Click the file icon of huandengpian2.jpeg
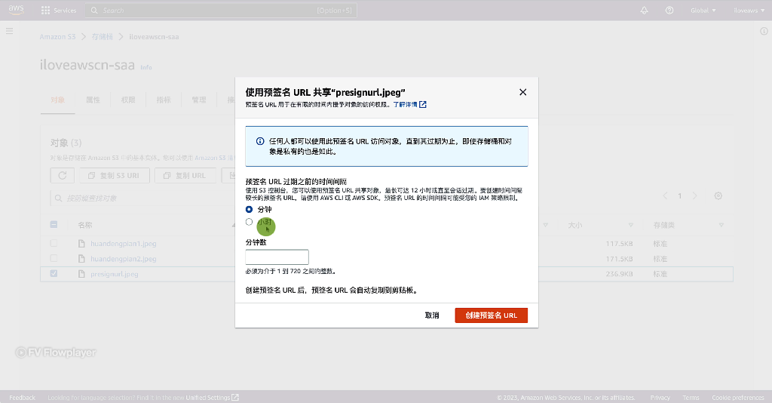 pos(81,259)
